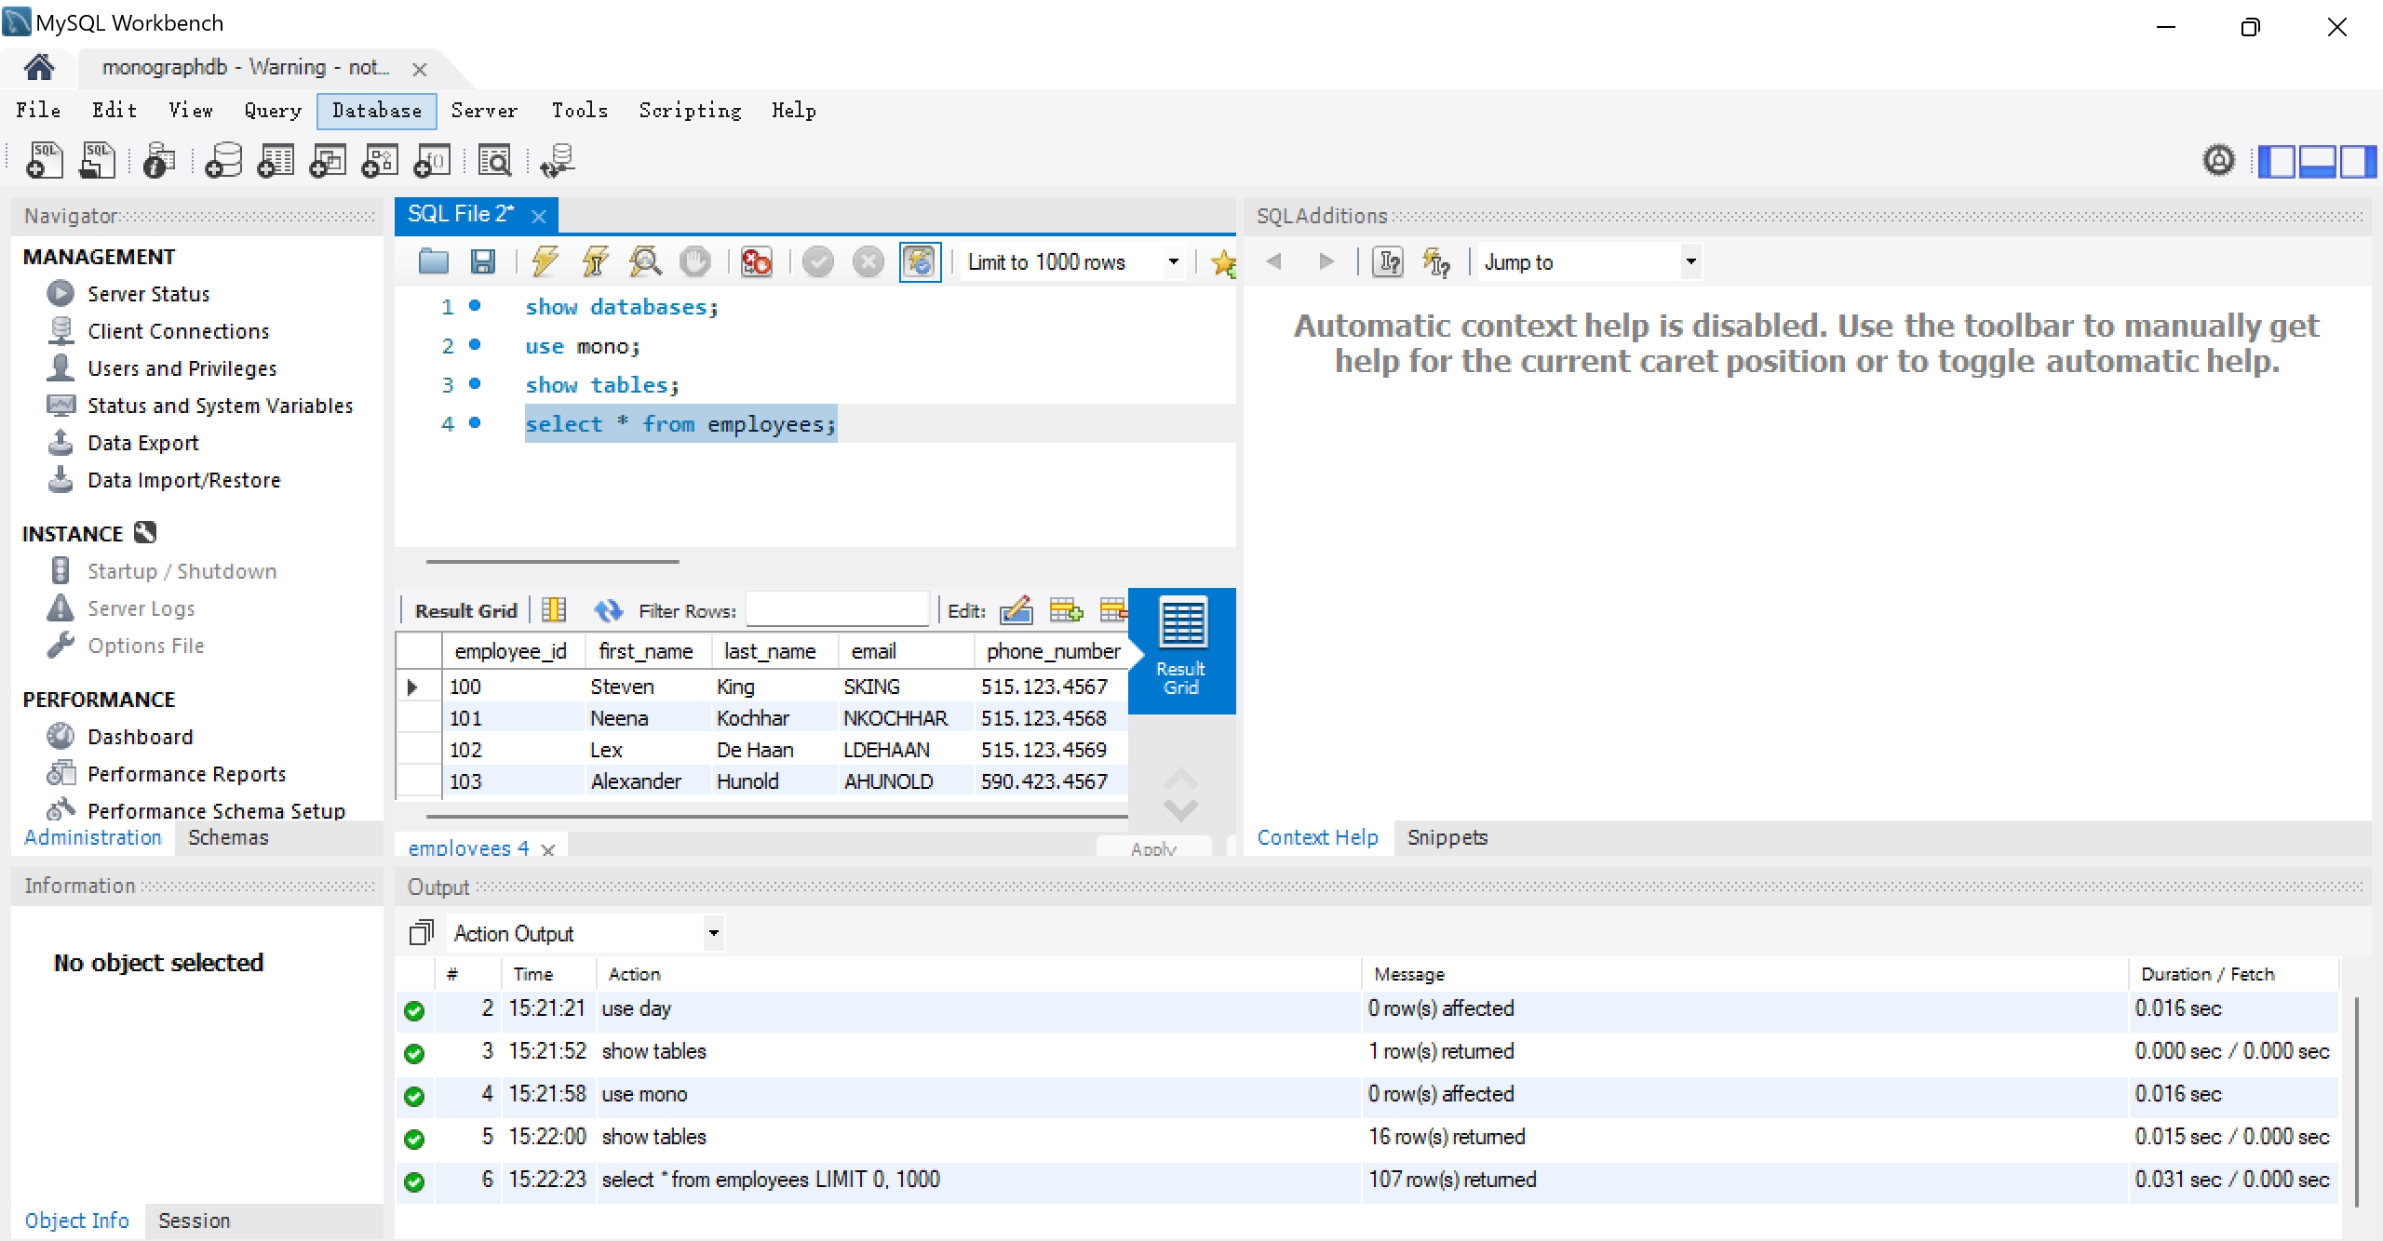Open inspector for the selected object
Viewport: 2383px width, 1241px height.
pos(159,161)
